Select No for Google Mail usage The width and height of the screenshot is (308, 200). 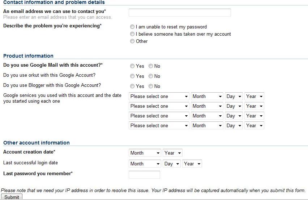click(x=151, y=66)
